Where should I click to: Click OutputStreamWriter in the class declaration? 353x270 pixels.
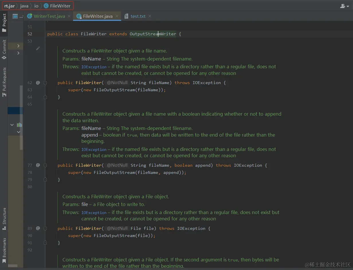[153, 34]
